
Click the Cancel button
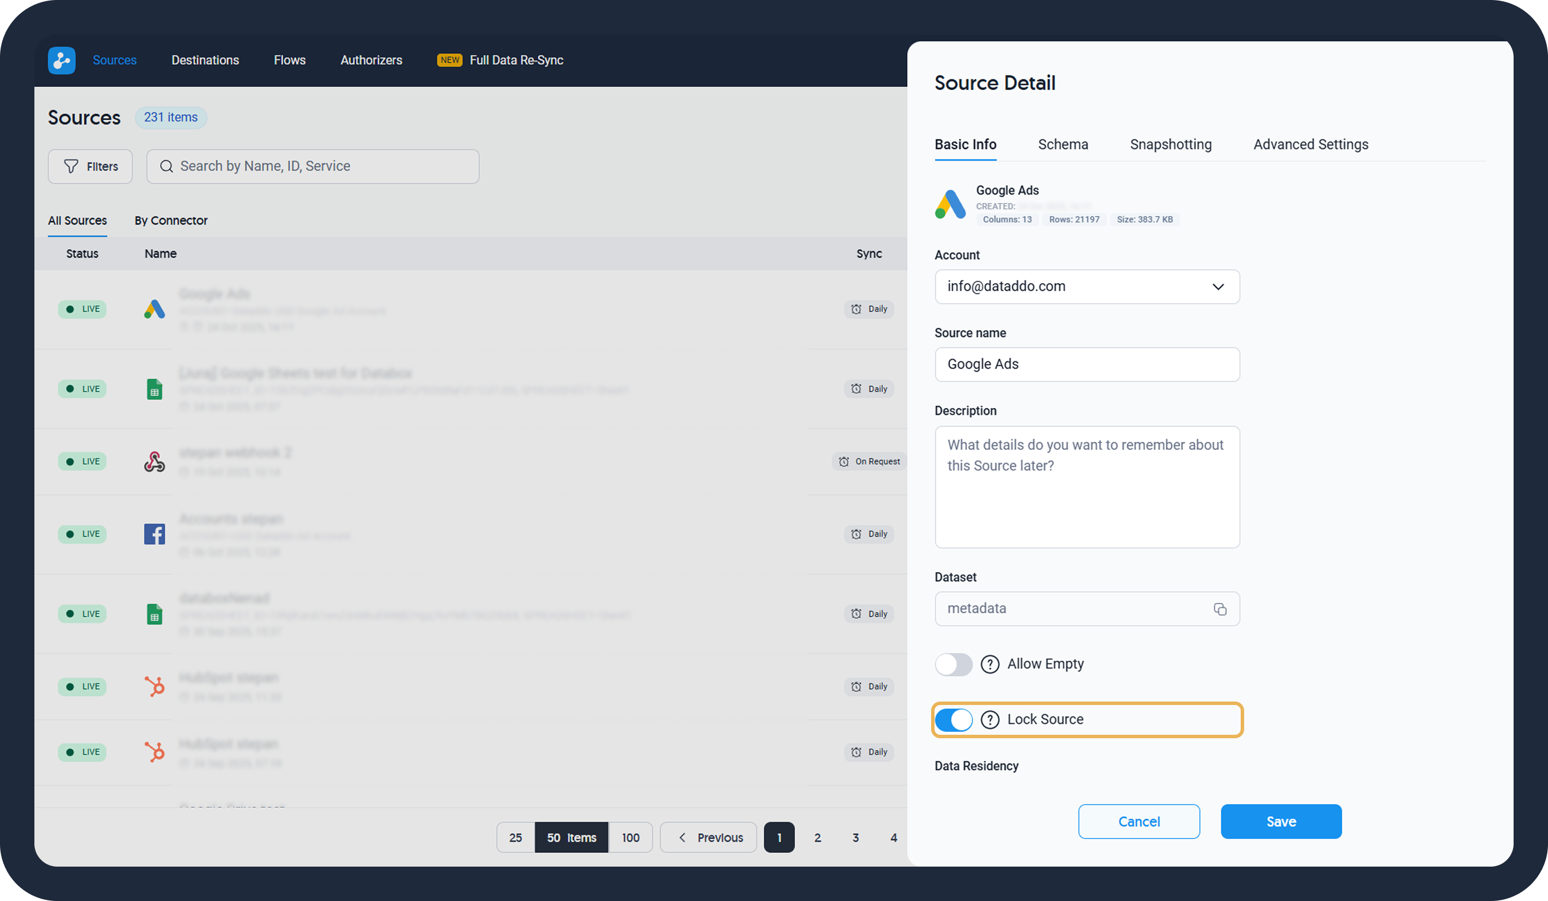(1138, 821)
